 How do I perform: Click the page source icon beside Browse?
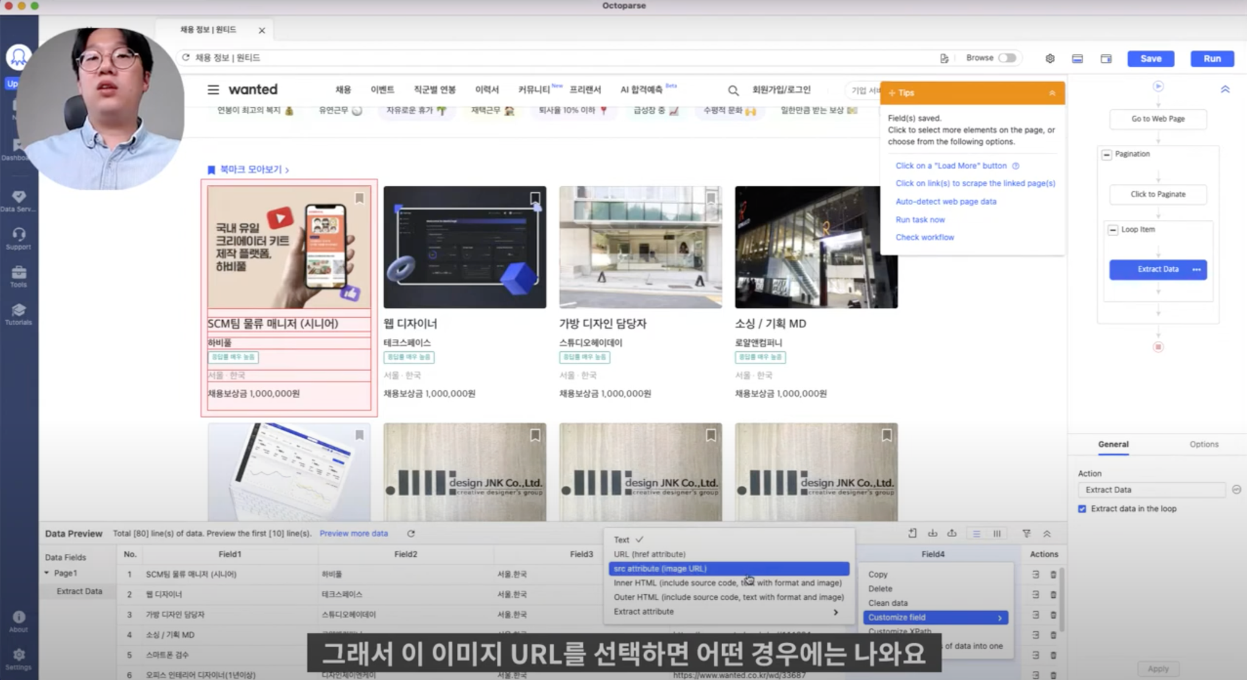(x=944, y=58)
